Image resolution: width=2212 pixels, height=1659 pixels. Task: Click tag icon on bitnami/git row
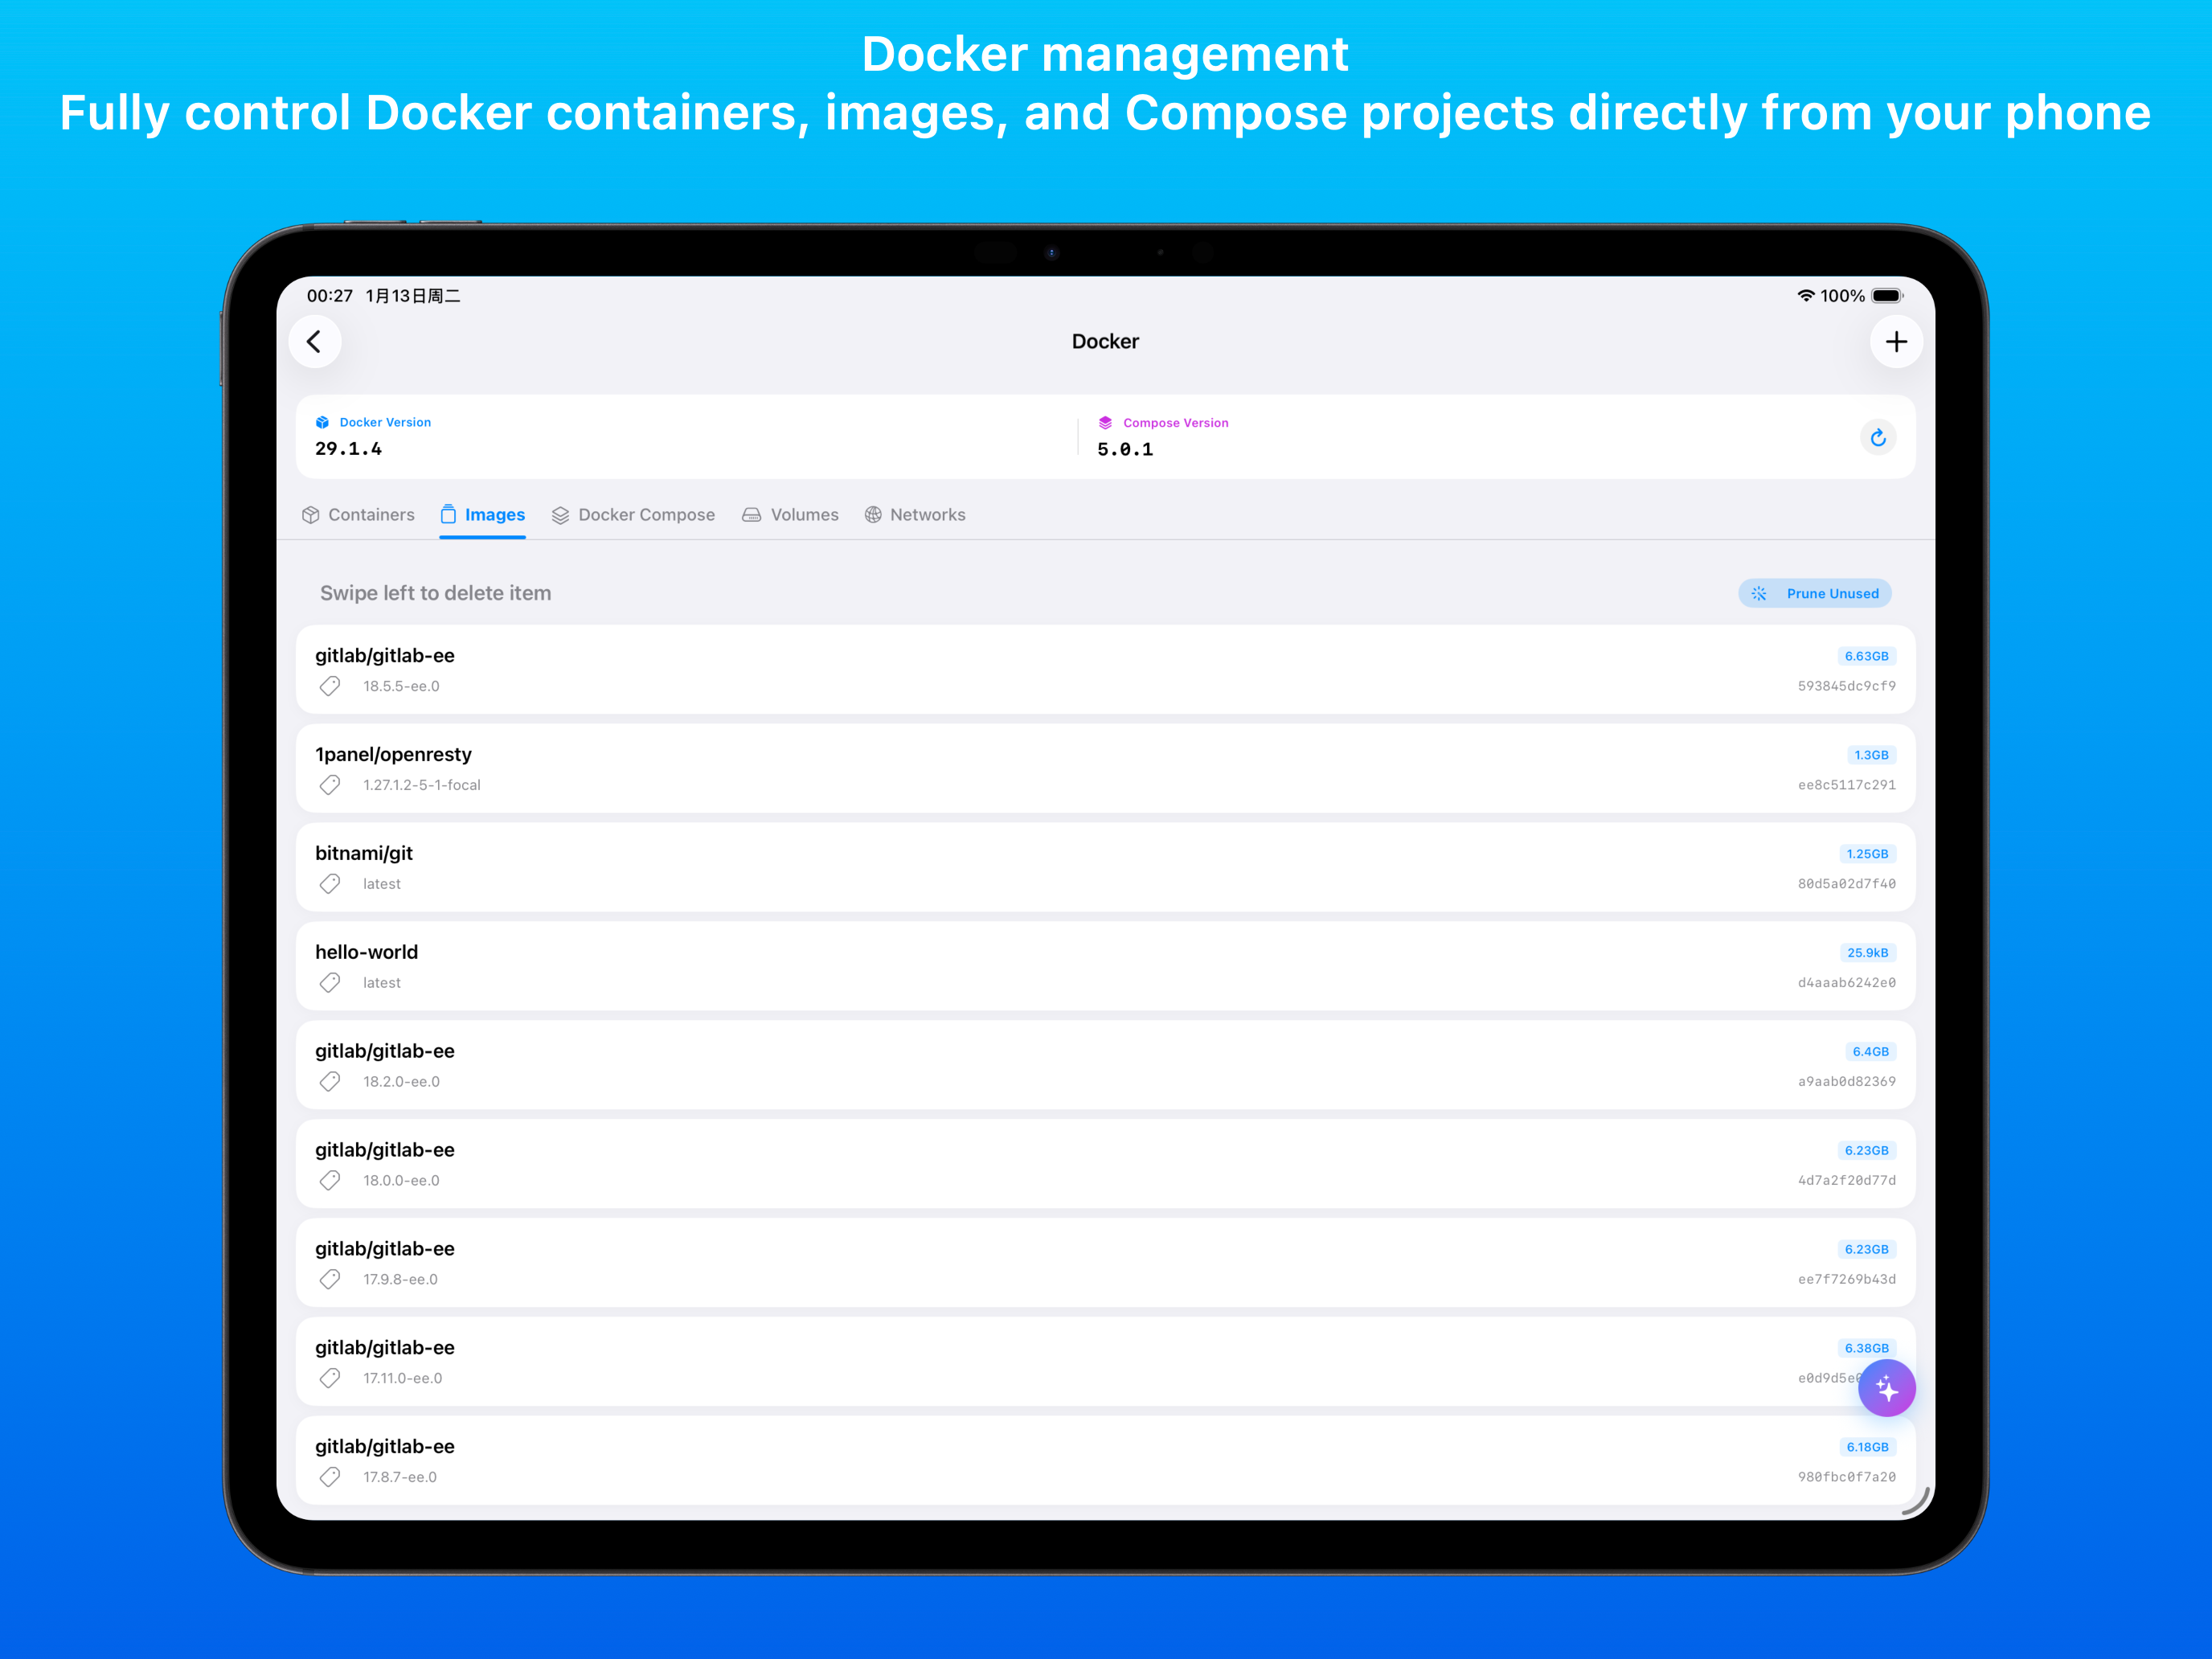pyautogui.click(x=330, y=884)
